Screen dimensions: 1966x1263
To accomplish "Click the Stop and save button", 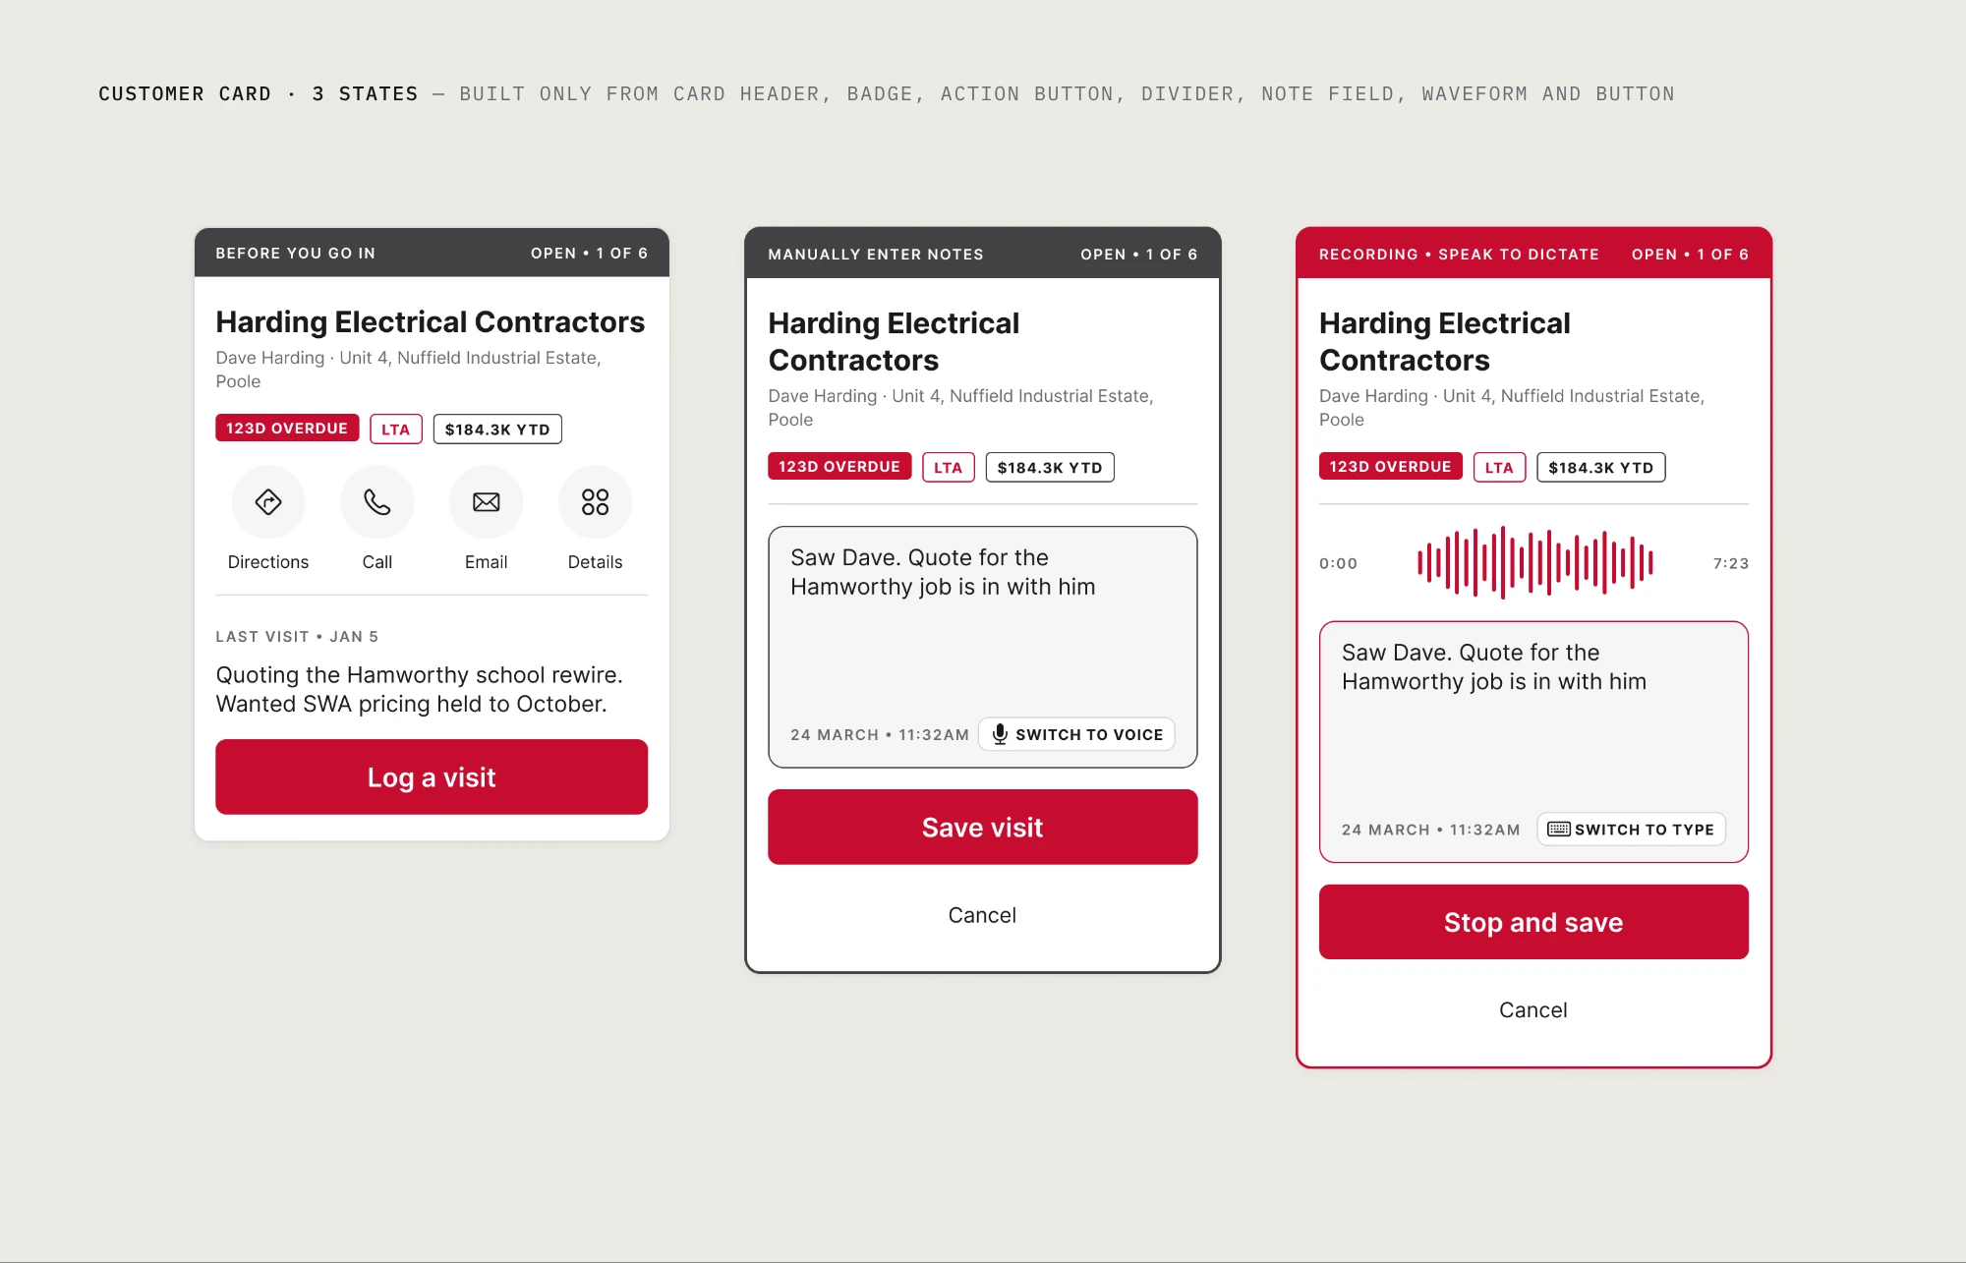I will click(1533, 922).
